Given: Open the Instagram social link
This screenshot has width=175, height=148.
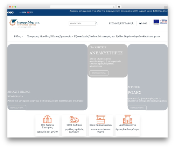Looking at the screenshot, I should (x=10, y=13).
